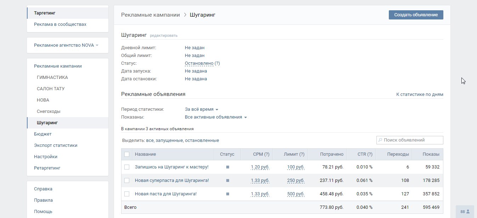Tick the select-all checkbox in table header
Viewport: 477px width, 218px height.
(127, 154)
